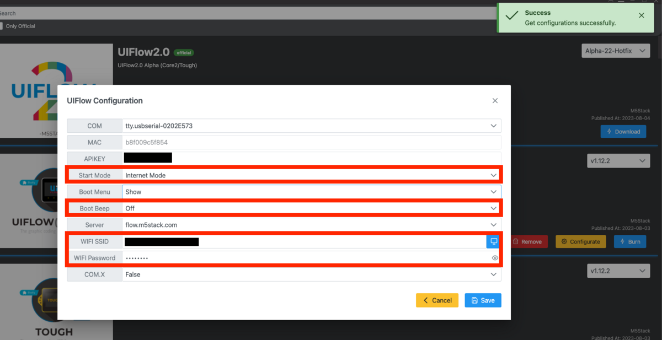Close the UIFlow Configuration dialog
Screen dimensions: 662x340
(495, 101)
